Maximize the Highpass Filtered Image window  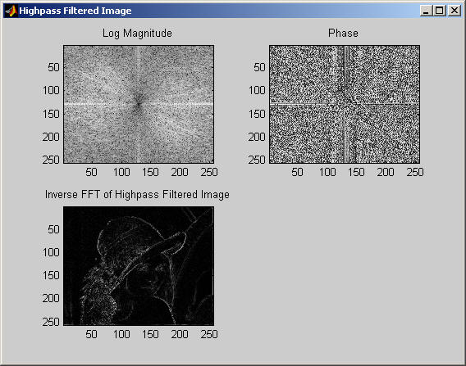pos(439,11)
